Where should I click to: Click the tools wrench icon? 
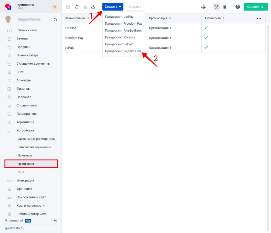216,7
